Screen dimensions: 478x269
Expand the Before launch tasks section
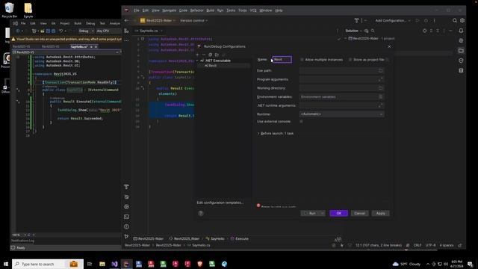[x=258, y=133]
